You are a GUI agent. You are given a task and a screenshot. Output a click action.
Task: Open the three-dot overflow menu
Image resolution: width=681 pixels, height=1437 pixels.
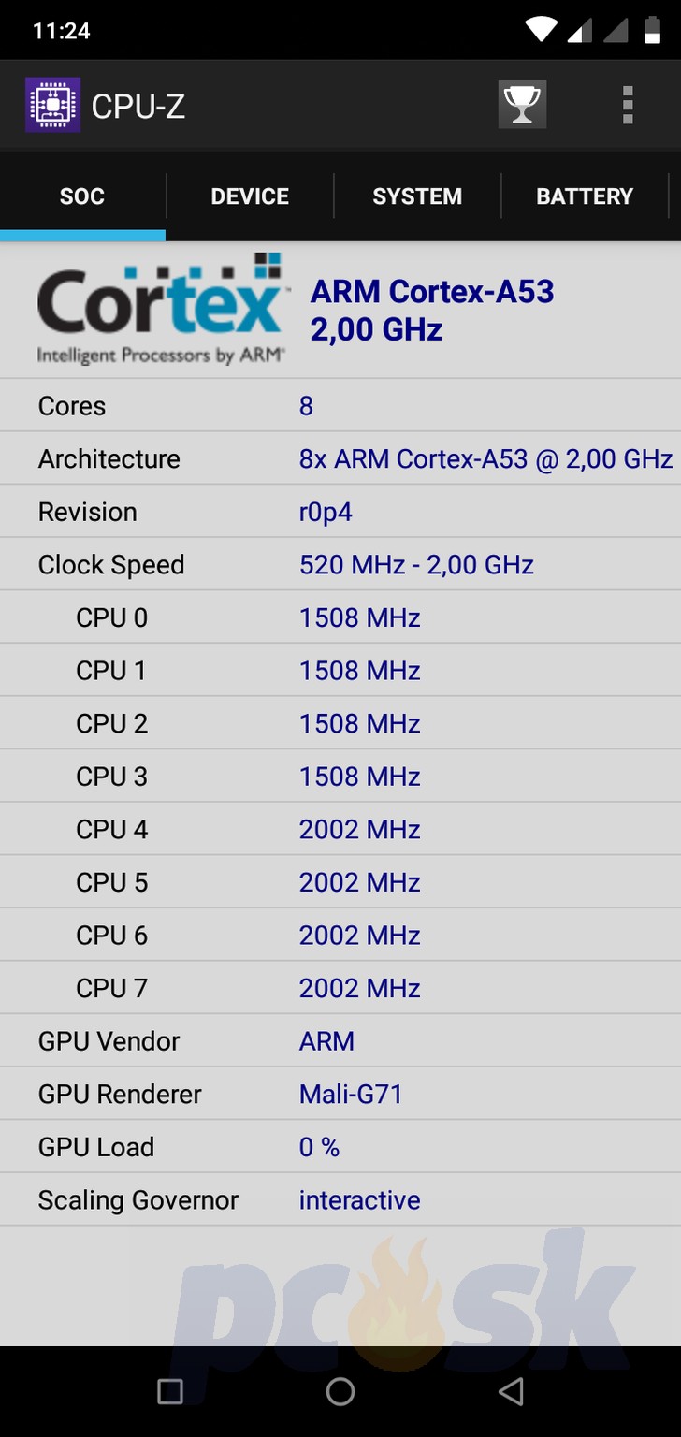(x=628, y=105)
